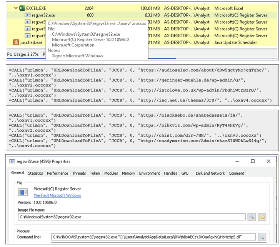This screenshot has height=247, width=280.
Task: Click the coadymarine.com URL macro line
Action: pos(138,143)
